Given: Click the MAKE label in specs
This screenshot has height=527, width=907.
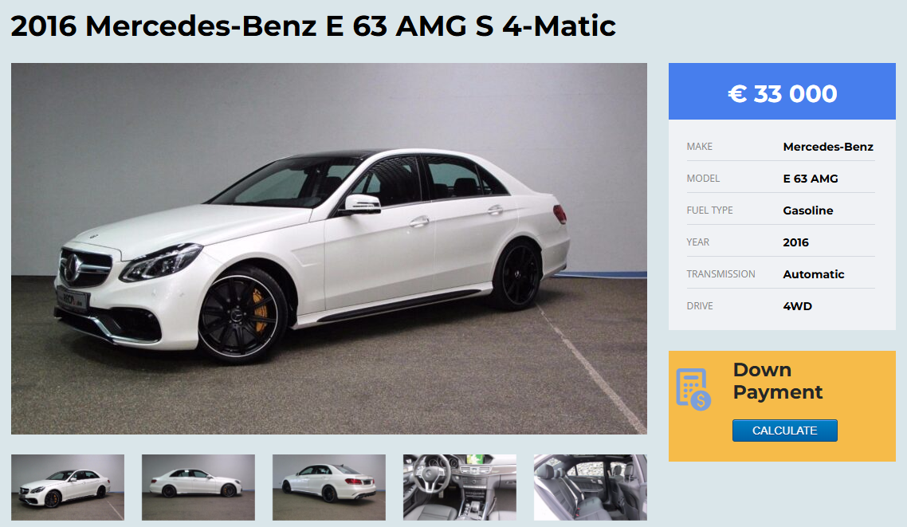Looking at the screenshot, I should pyautogui.click(x=699, y=147).
